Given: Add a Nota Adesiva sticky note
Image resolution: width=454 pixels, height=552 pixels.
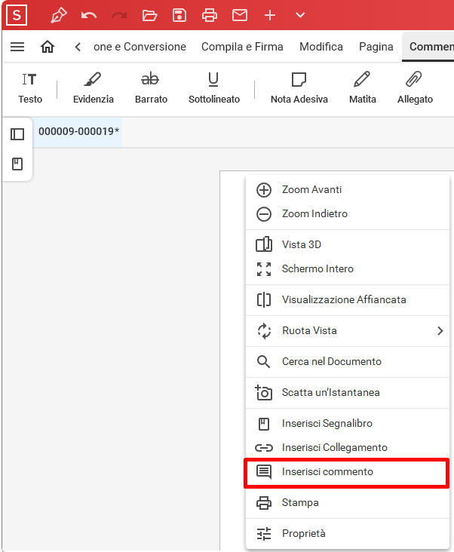Looking at the screenshot, I should [x=299, y=88].
